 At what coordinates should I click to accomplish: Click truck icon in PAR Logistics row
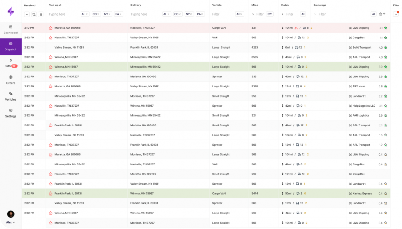click(x=299, y=116)
